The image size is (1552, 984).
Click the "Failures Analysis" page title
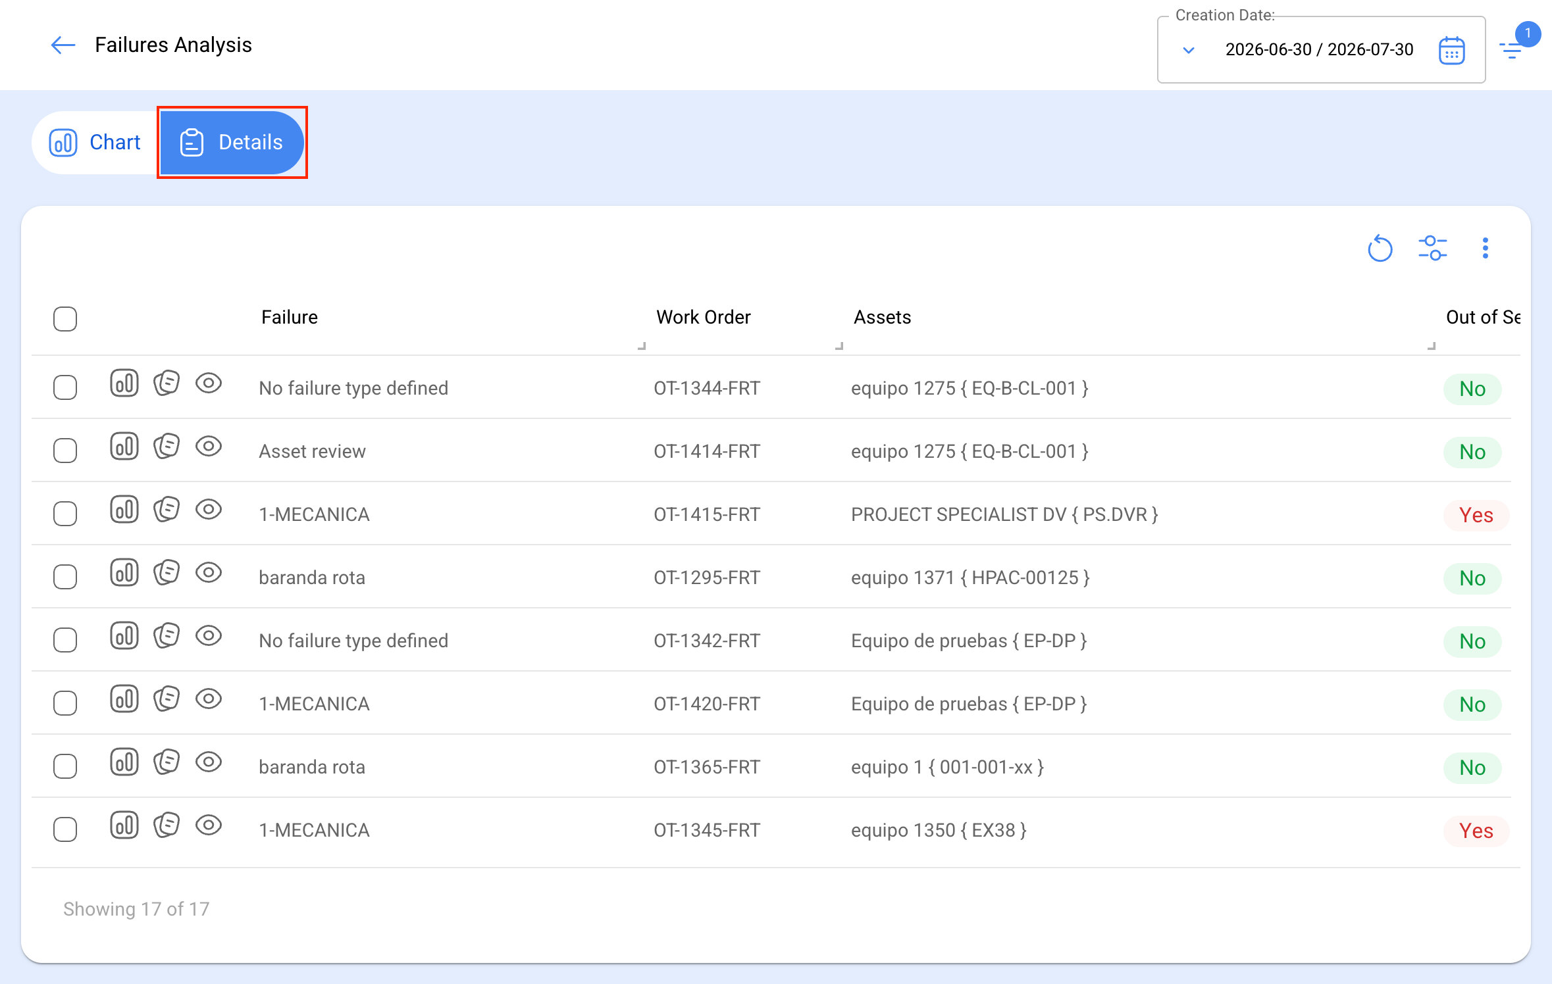(x=173, y=45)
